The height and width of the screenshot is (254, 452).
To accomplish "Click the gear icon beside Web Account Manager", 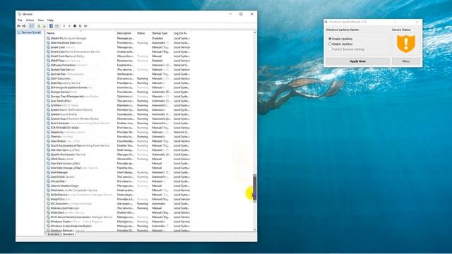I will (48, 208).
